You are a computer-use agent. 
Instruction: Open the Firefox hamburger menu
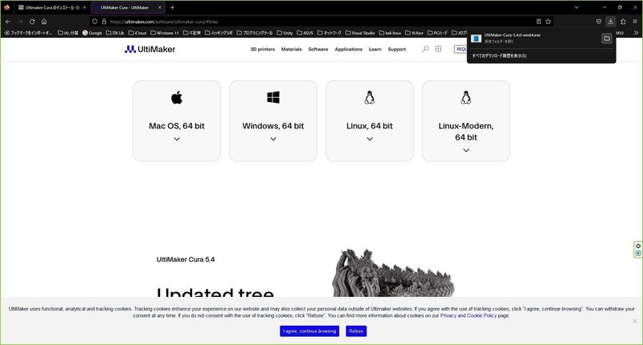[x=635, y=22]
